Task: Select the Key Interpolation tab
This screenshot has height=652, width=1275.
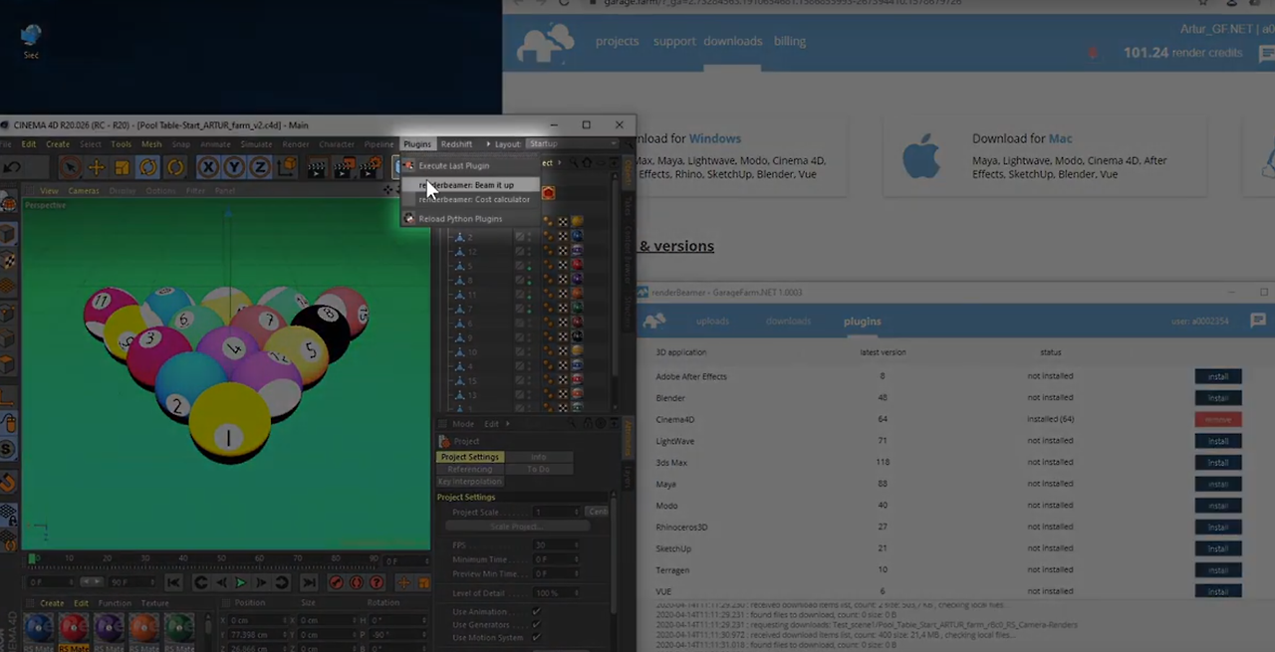Action: click(x=470, y=482)
